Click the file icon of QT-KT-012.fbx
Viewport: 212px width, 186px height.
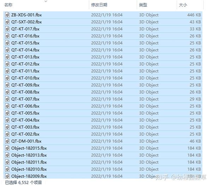click(7, 64)
